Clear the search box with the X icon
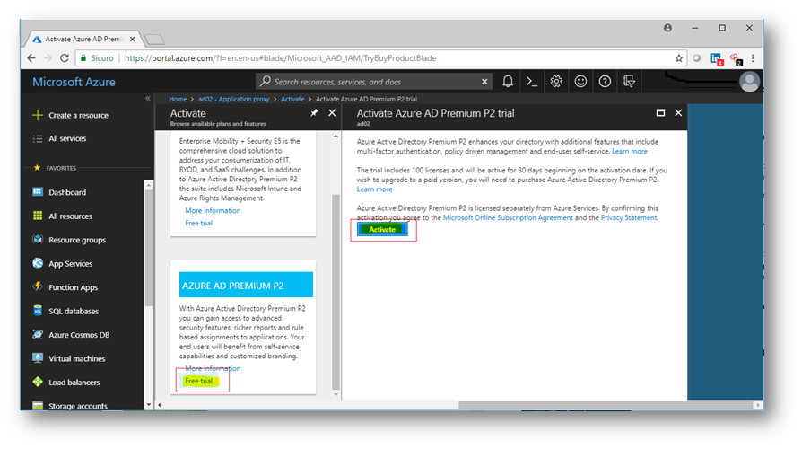This screenshot has width=802, height=449. pyautogui.click(x=484, y=82)
